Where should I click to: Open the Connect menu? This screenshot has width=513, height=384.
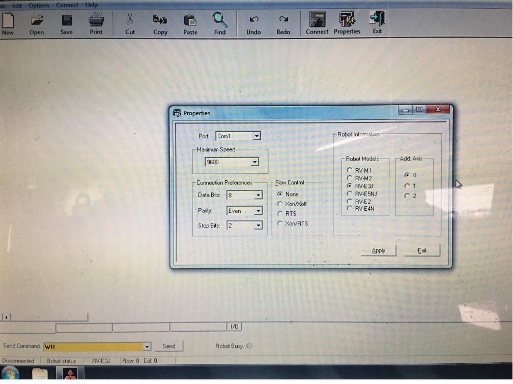pyautogui.click(x=67, y=5)
